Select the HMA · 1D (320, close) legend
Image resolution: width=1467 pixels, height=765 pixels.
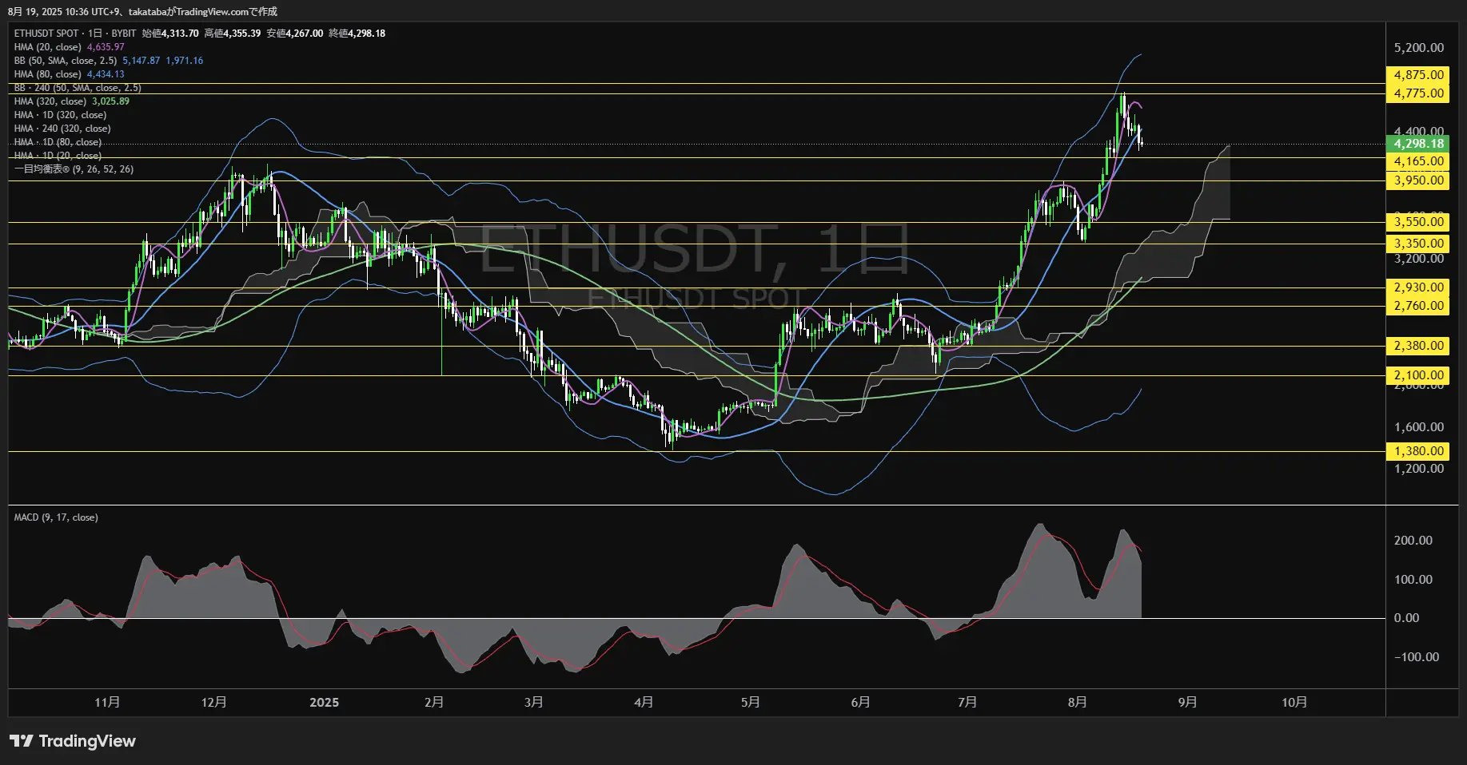tap(60, 115)
